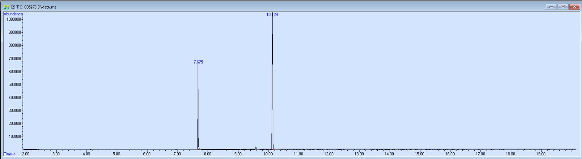Click the peak label 10.129
This screenshot has height=159, width=582.
tap(272, 14)
